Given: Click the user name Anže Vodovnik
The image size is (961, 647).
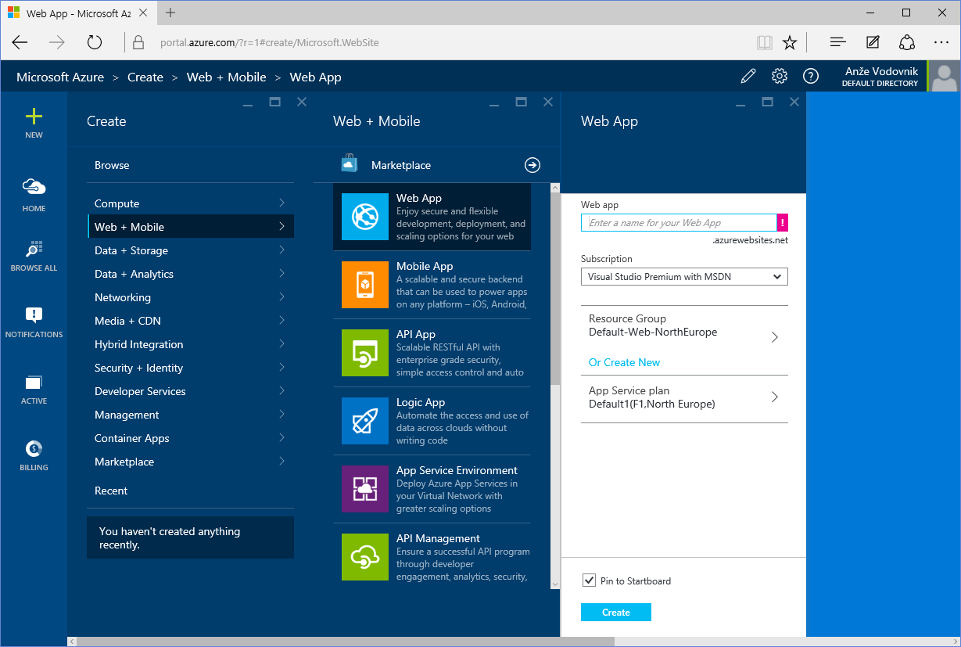Looking at the screenshot, I should (881, 71).
